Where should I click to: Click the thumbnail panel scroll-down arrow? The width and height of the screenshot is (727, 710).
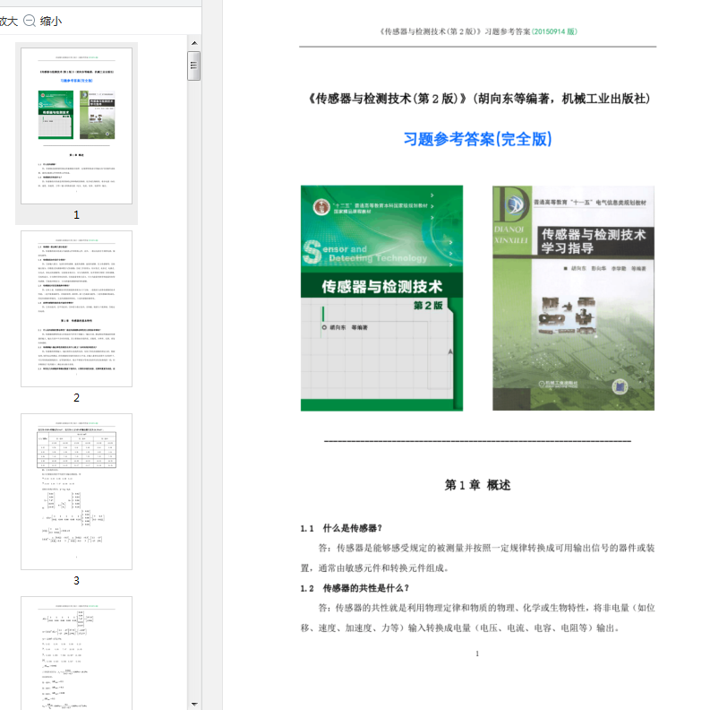[x=194, y=704]
